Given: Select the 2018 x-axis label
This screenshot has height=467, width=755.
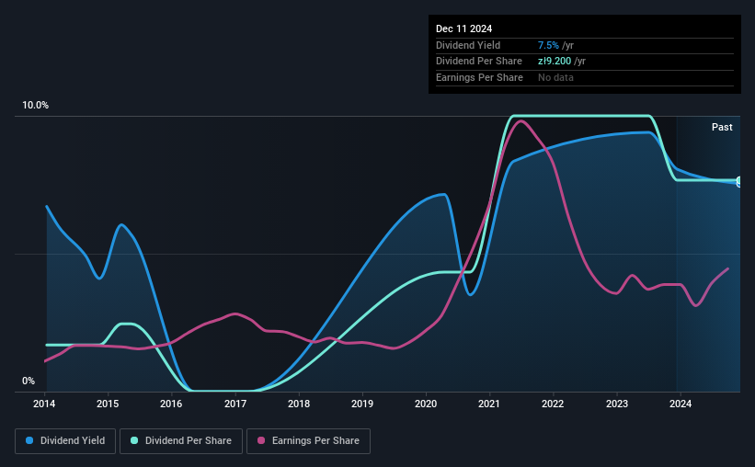Looking at the screenshot, I should (299, 404).
